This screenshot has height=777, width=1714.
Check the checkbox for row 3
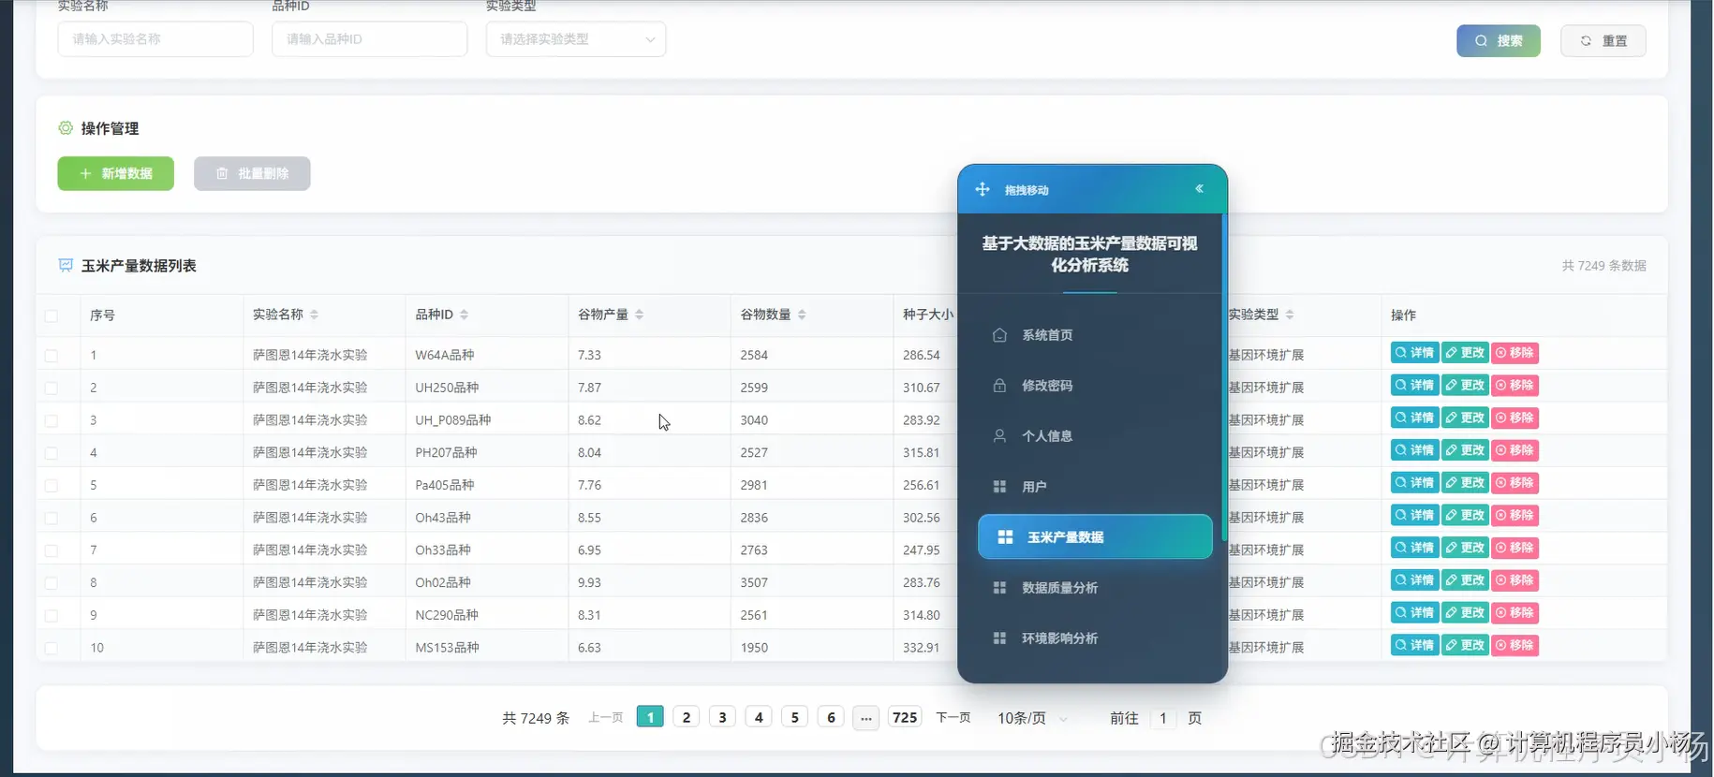tap(52, 420)
